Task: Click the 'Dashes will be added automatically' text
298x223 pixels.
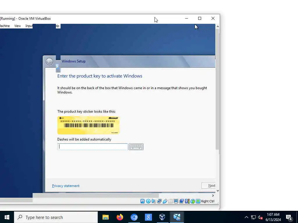Action: pos(84,139)
